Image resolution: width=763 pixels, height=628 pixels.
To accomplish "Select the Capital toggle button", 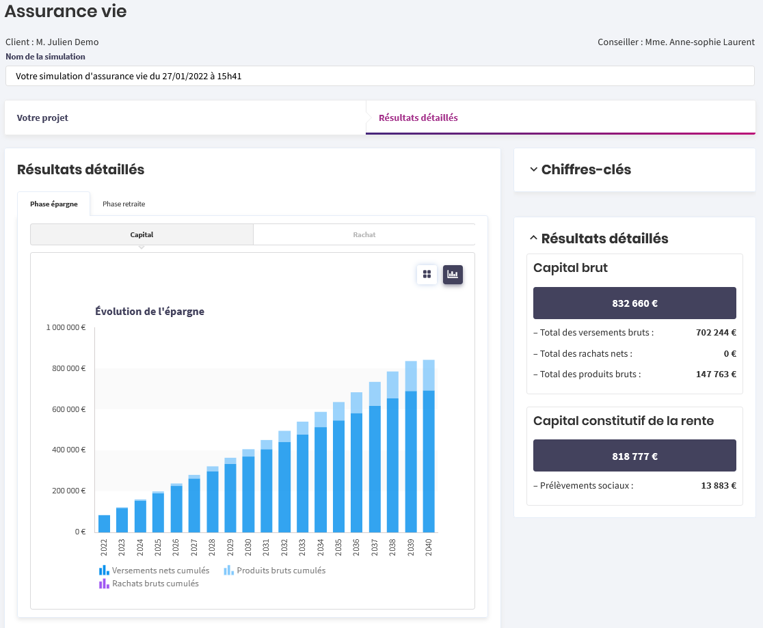I will [142, 234].
